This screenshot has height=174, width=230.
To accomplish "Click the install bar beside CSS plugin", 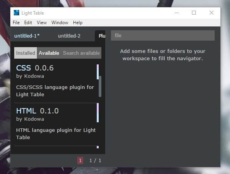I will click(x=98, y=72).
